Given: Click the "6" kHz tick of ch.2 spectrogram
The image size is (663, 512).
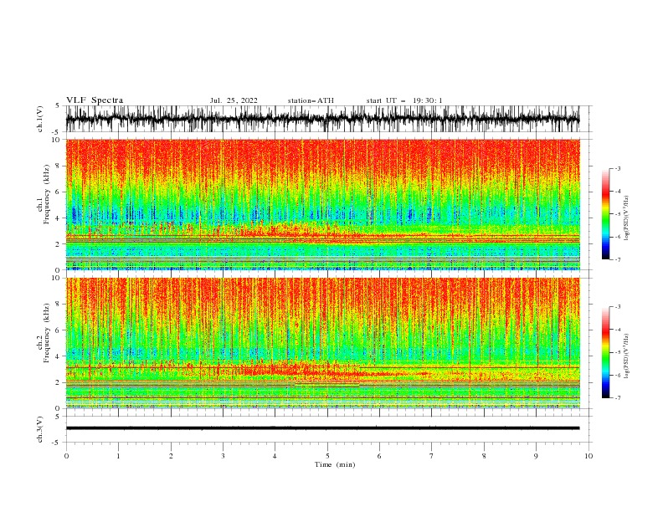Looking at the screenshot, I should [59, 330].
